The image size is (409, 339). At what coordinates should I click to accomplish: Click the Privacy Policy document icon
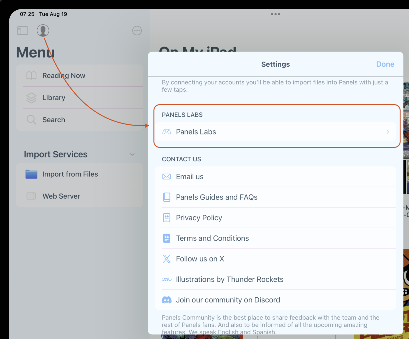click(x=167, y=218)
